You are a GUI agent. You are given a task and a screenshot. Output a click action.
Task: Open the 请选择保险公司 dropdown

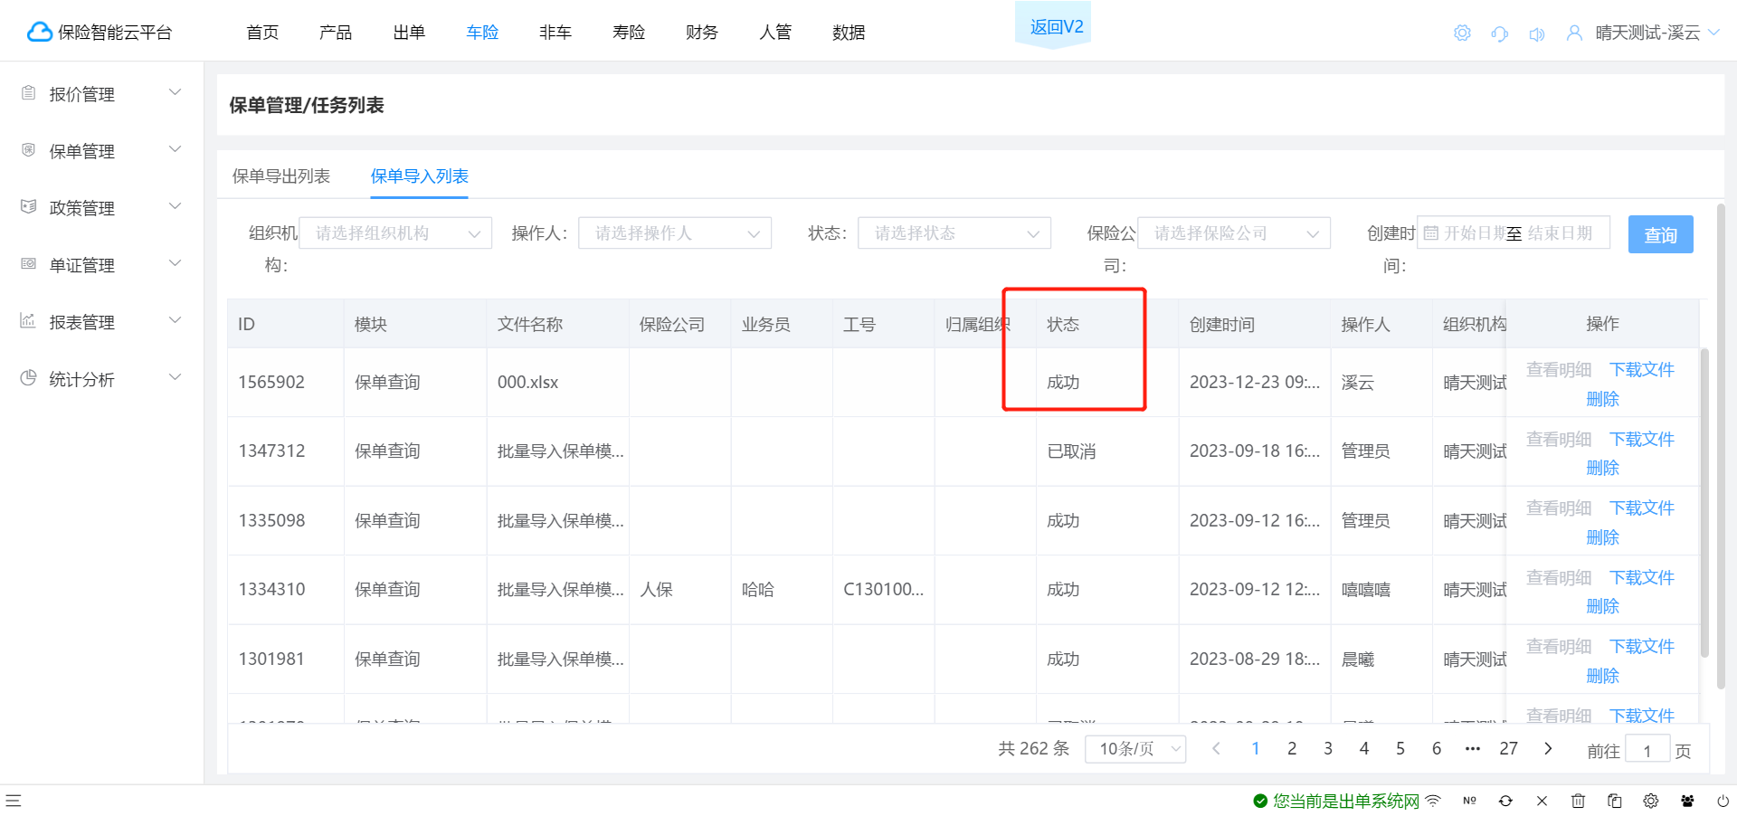coord(1234,233)
